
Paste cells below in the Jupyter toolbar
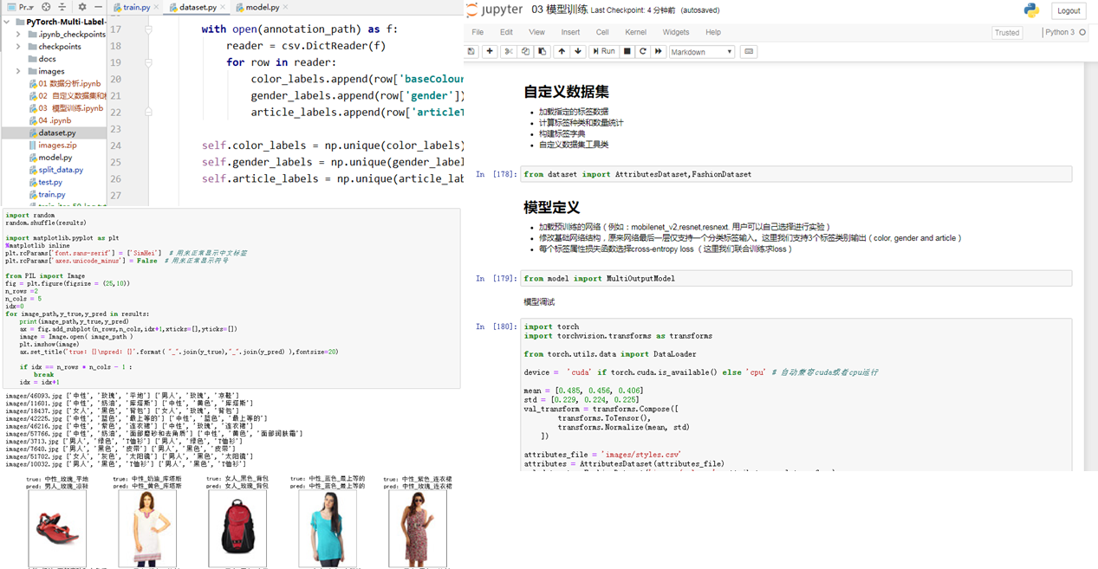point(543,51)
